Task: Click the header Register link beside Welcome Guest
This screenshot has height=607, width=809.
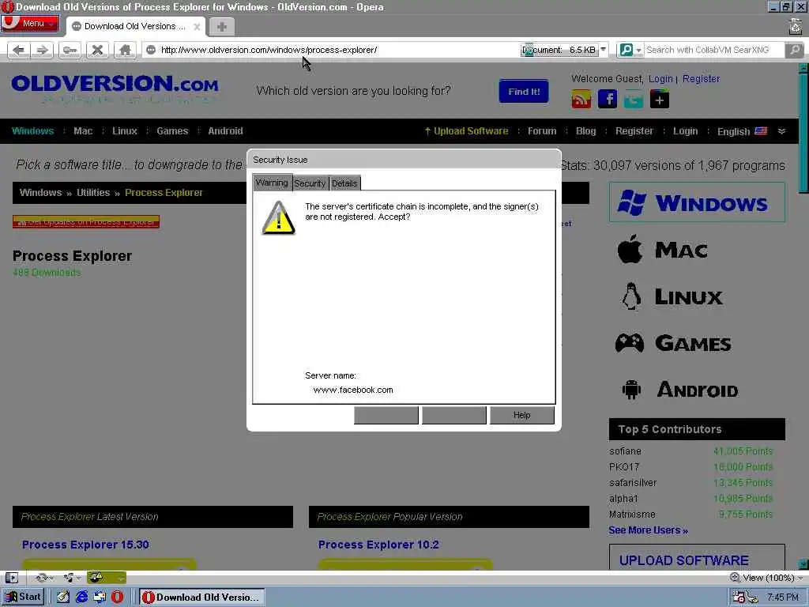Action: coord(701,79)
